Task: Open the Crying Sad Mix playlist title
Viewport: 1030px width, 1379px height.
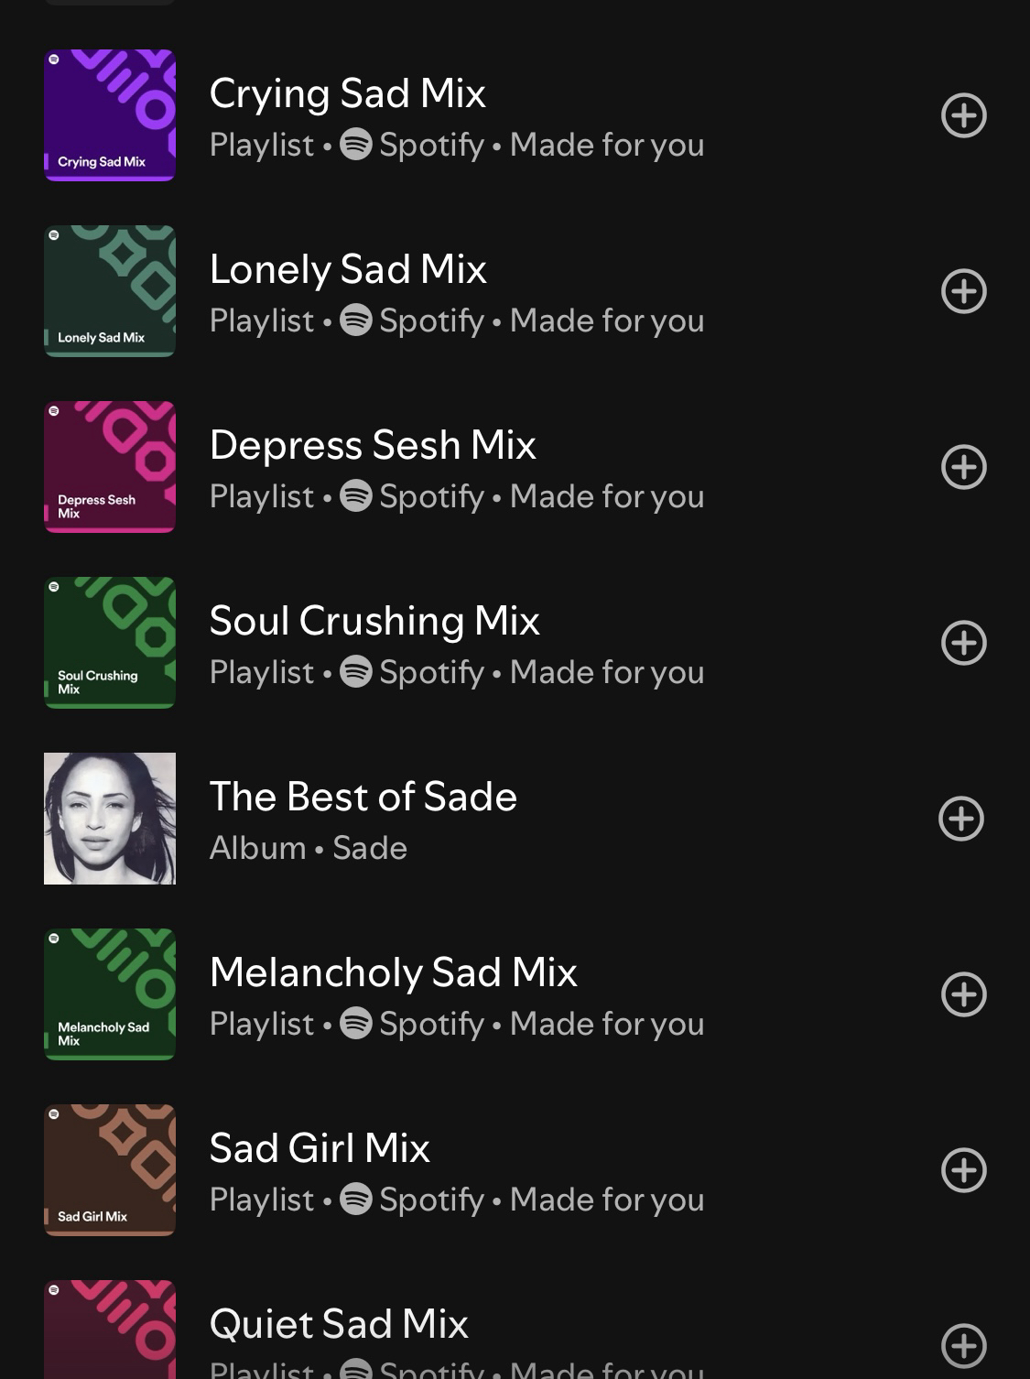Action: tap(347, 93)
